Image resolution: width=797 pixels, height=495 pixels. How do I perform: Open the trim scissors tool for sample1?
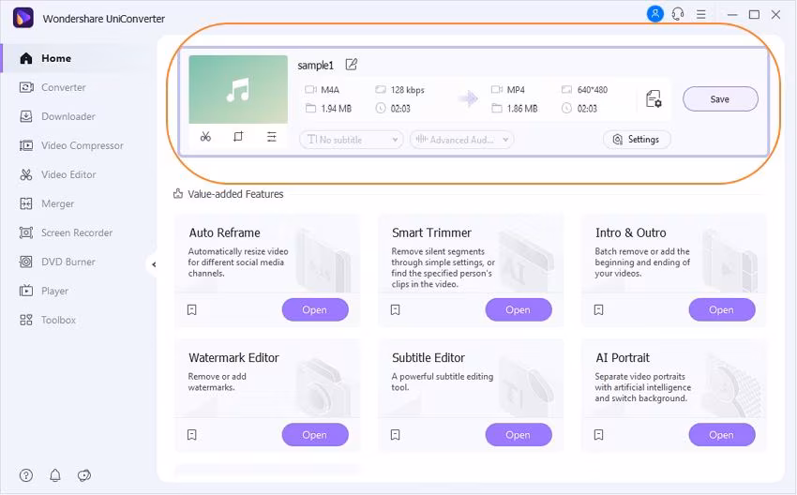coord(205,137)
